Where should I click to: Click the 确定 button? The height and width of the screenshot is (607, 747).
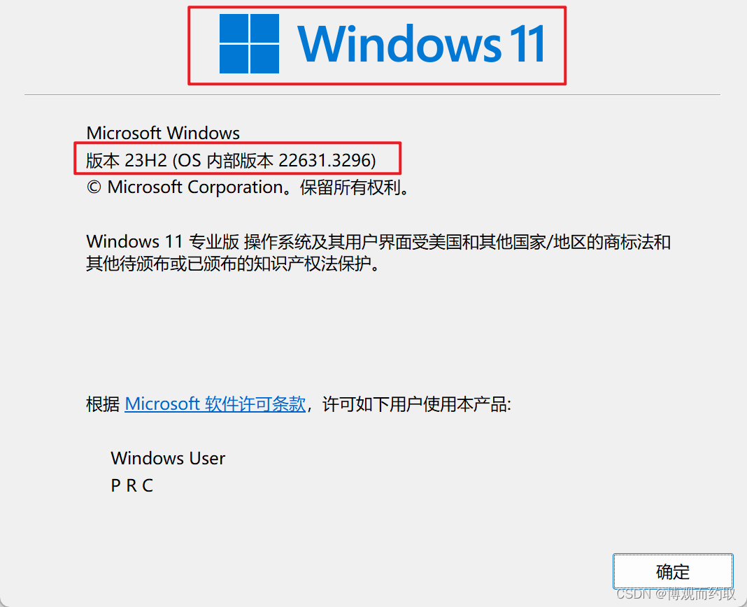(673, 571)
